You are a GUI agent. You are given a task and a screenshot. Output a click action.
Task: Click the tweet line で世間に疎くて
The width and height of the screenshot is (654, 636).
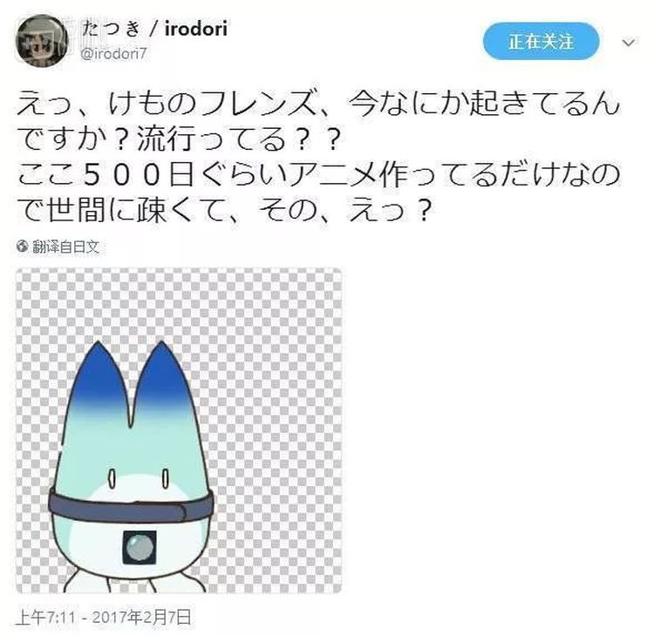[223, 210]
